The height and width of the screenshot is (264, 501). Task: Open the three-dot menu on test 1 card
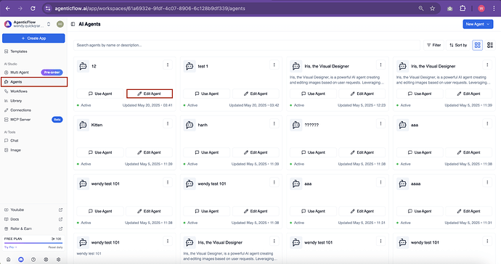pyautogui.click(x=274, y=65)
